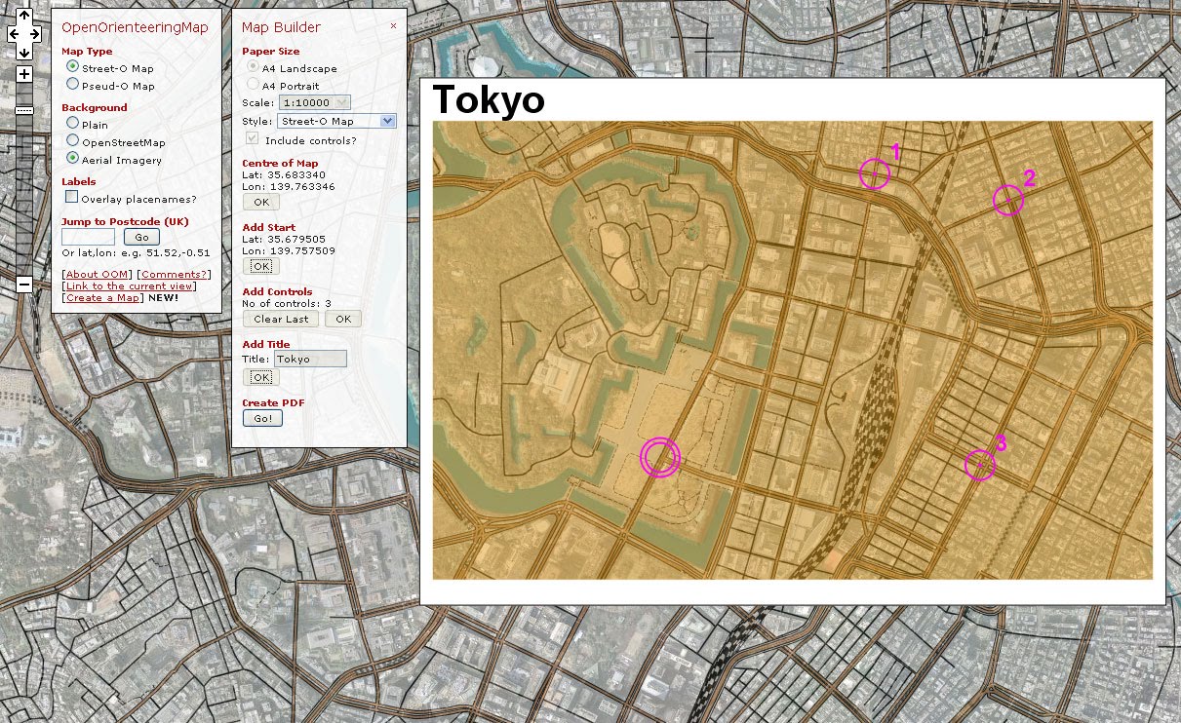Open the Scale 1:10000 dropdown

314,101
